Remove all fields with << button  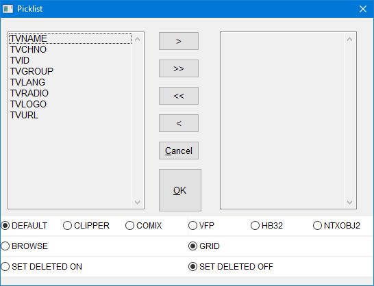pyautogui.click(x=179, y=96)
